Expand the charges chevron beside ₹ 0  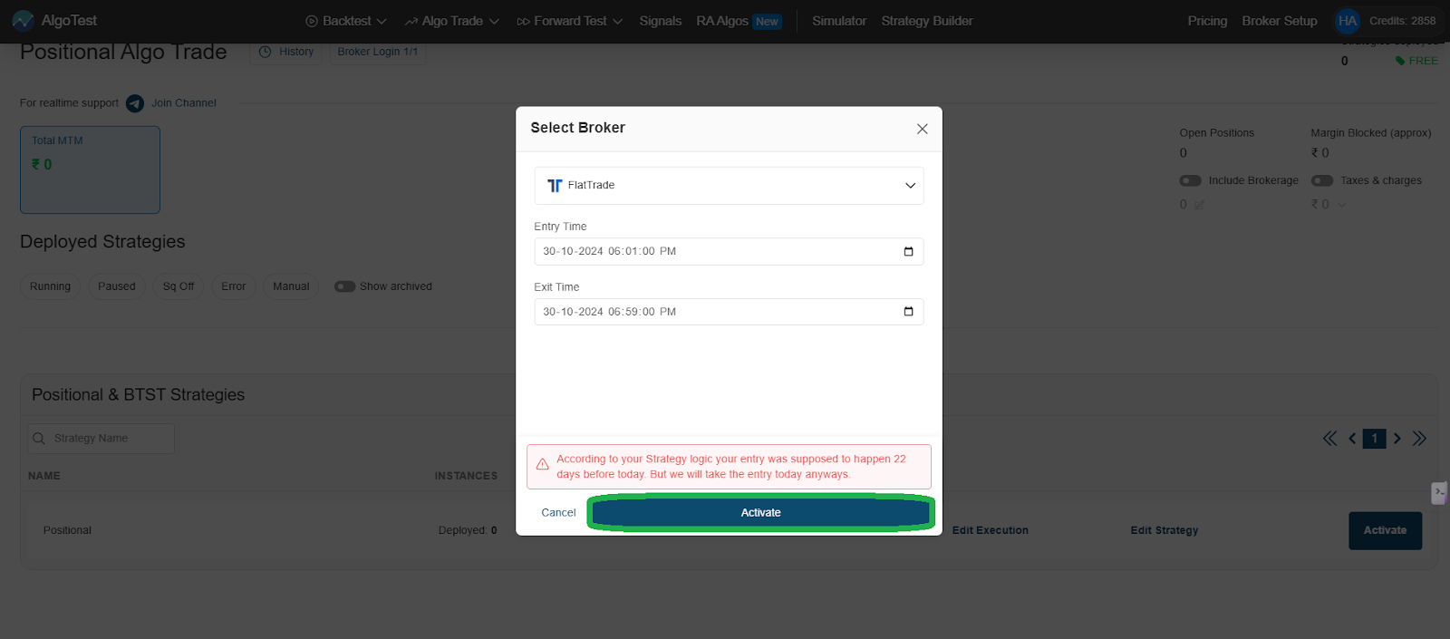tap(1342, 205)
